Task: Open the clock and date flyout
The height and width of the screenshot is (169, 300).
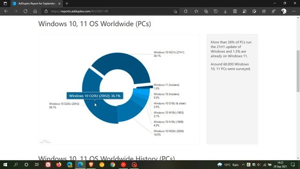Action: tap(280, 165)
